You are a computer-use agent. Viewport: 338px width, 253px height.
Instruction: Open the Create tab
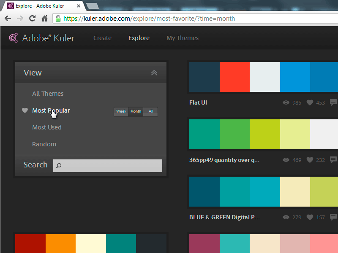click(x=102, y=38)
